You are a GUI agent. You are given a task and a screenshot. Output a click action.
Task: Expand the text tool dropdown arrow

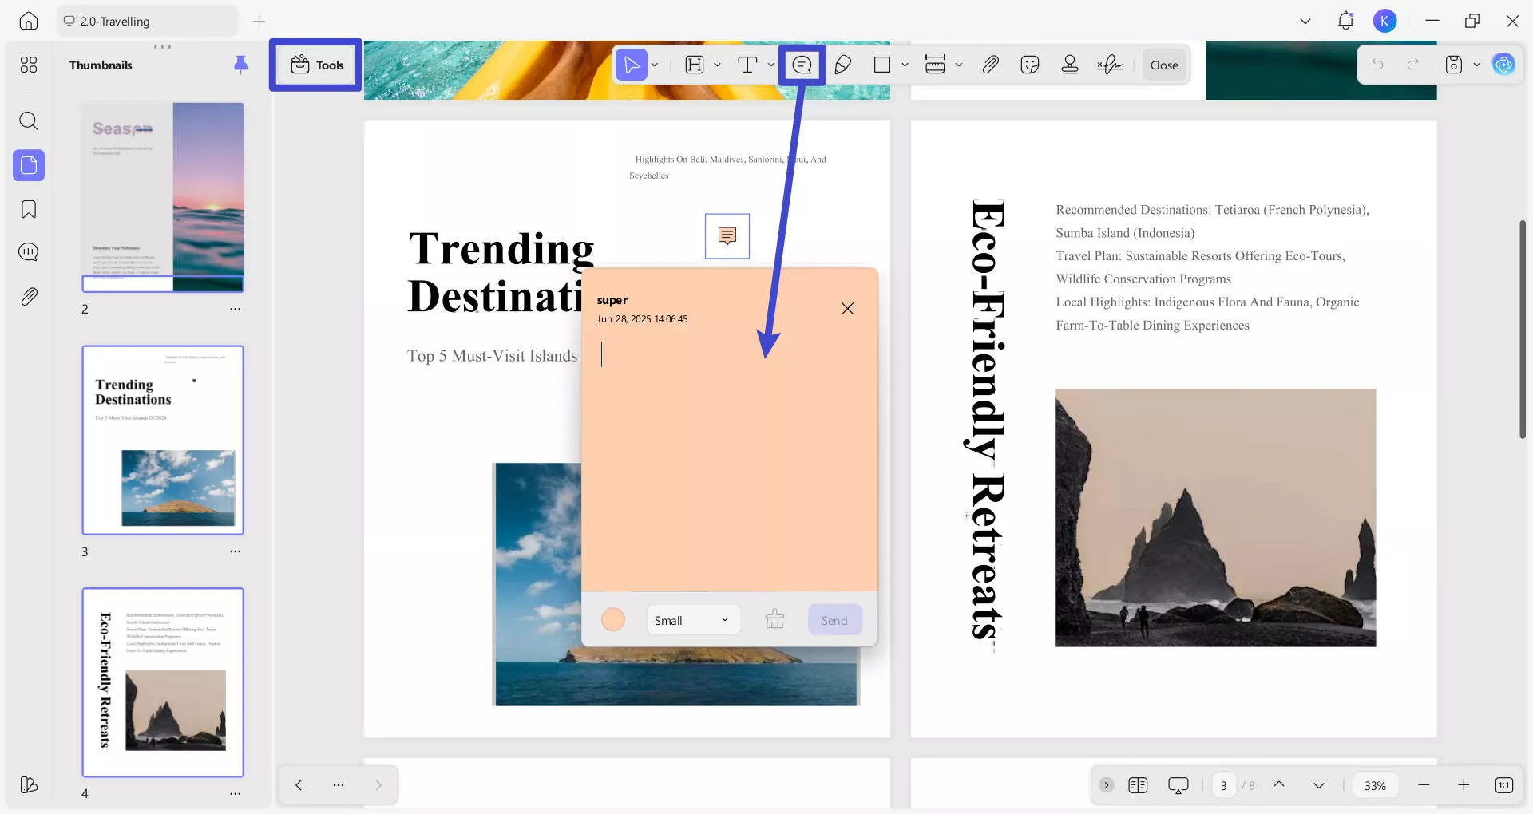(x=770, y=65)
